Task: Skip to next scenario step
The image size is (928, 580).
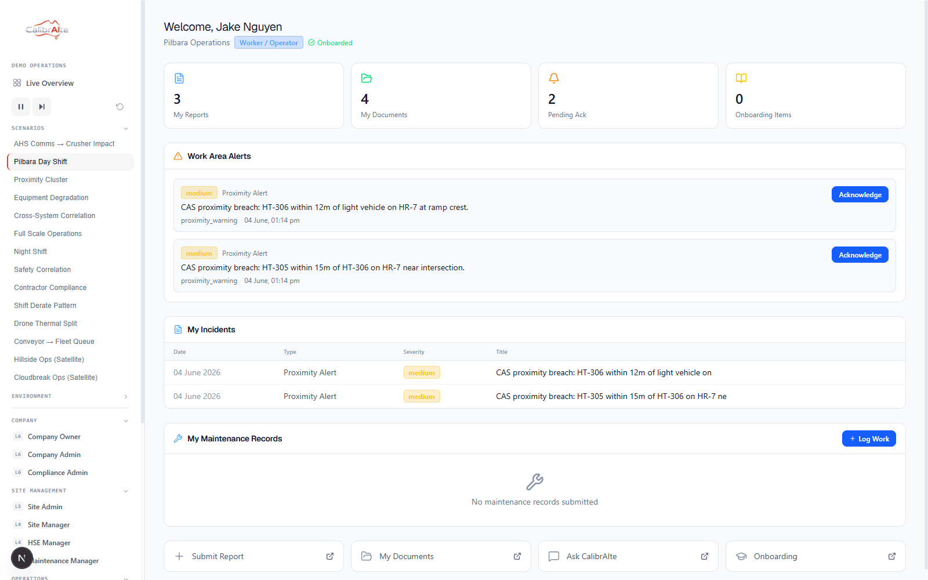Action: point(42,107)
